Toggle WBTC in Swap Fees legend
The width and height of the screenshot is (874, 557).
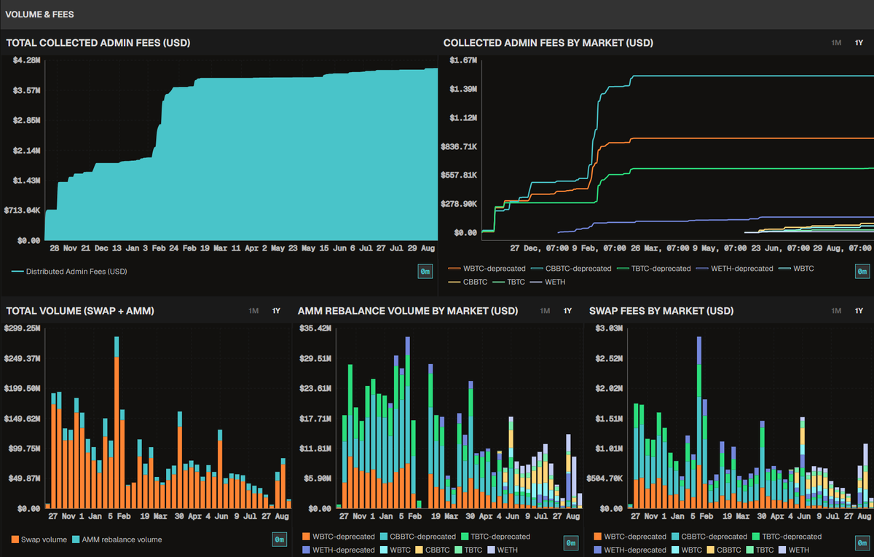pos(688,550)
